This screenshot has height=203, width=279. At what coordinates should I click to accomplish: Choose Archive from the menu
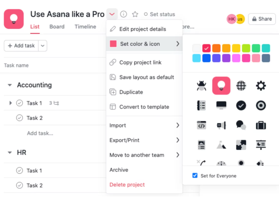click(144, 170)
